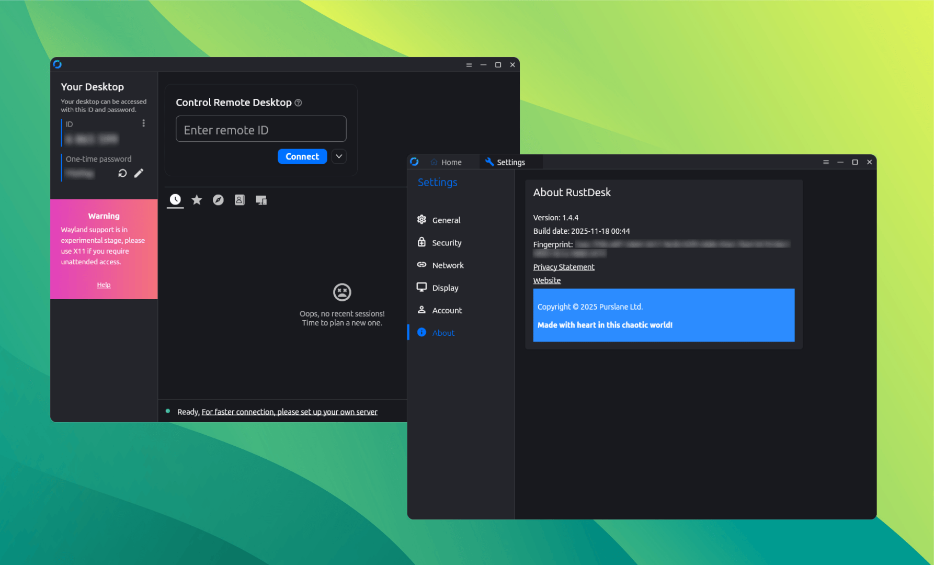Image resolution: width=934 pixels, height=565 pixels.
Task: Open the Discovered peers compass tab
Action: coord(218,199)
